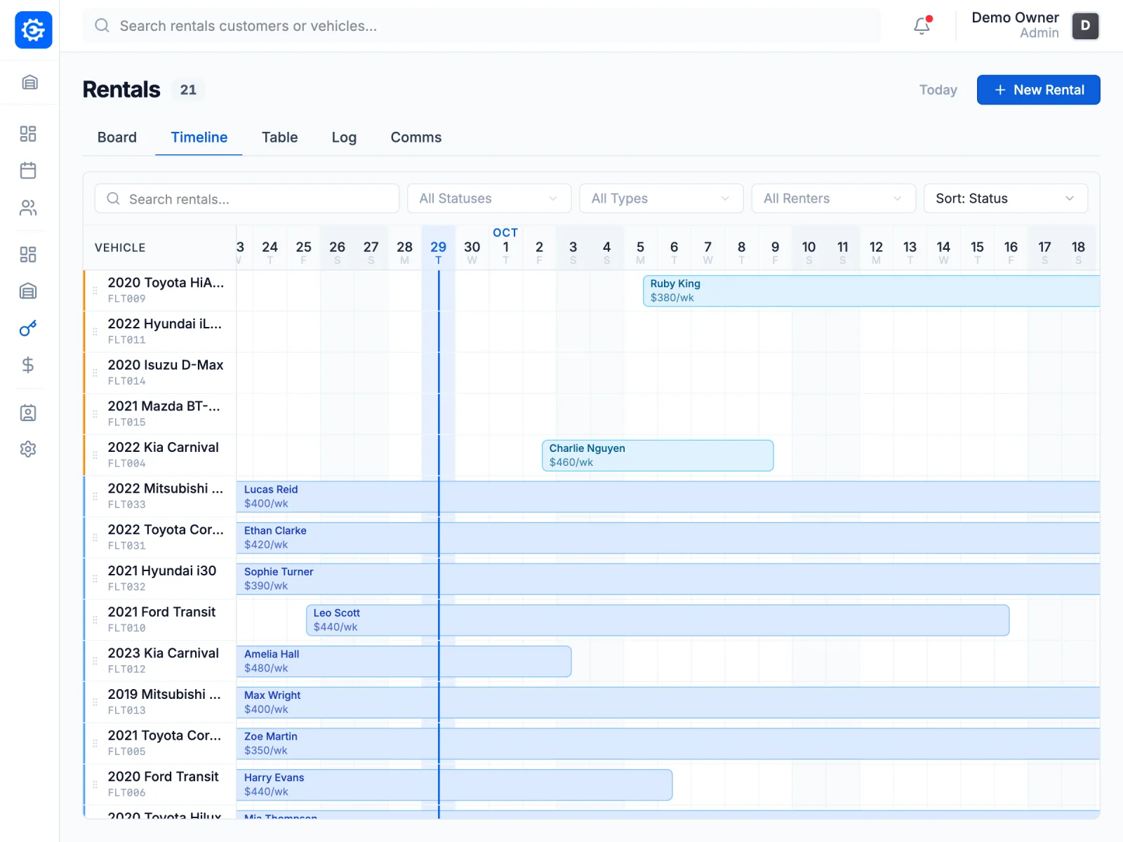Screen dimensions: 1123x842
Task: Click the D user avatar
Action: [1085, 26]
